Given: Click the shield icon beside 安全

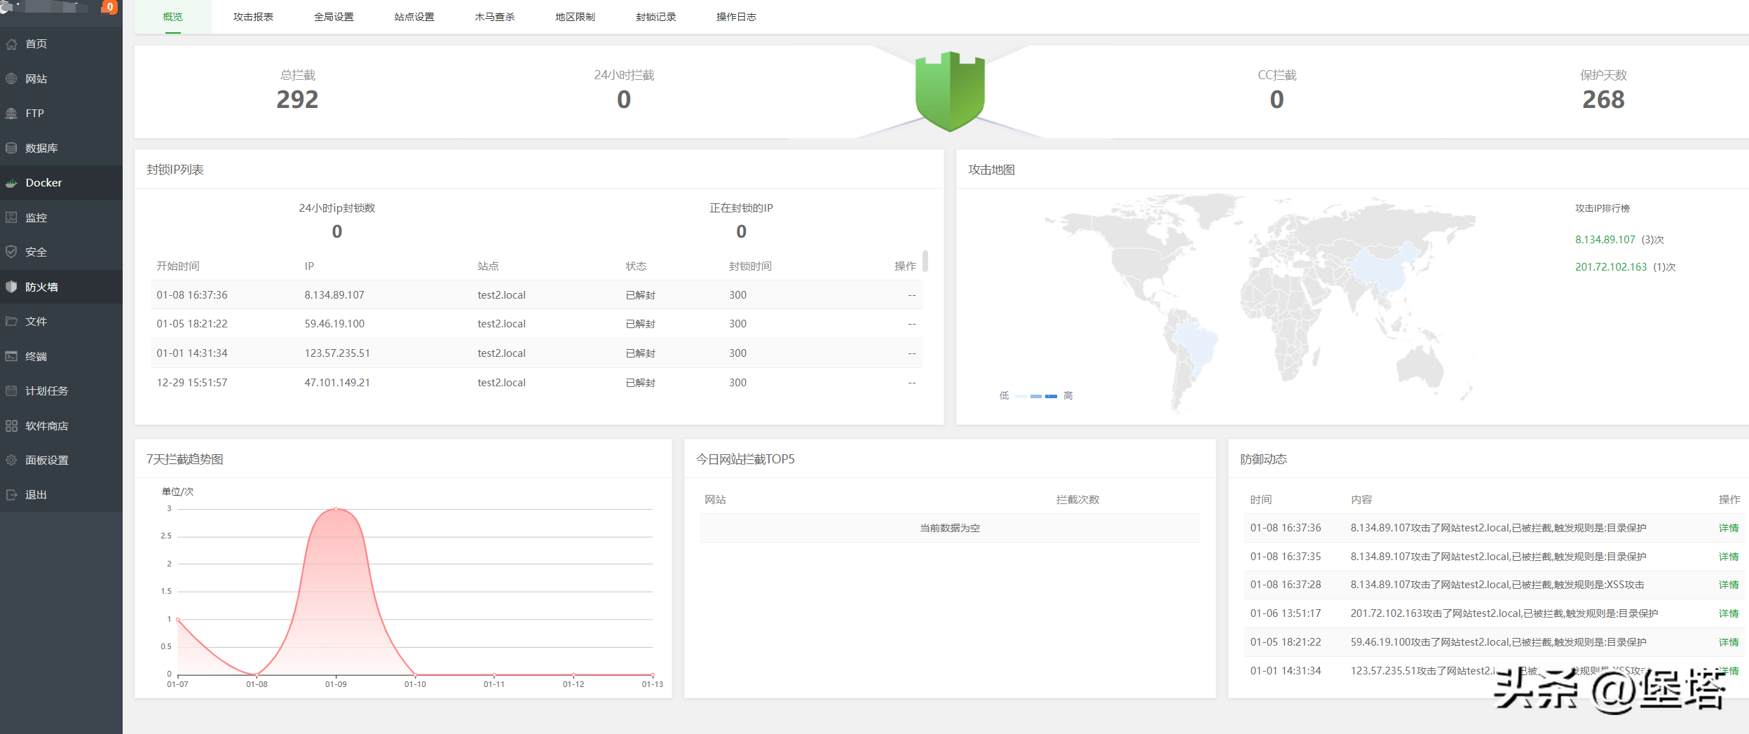Looking at the screenshot, I should click(11, 252).
